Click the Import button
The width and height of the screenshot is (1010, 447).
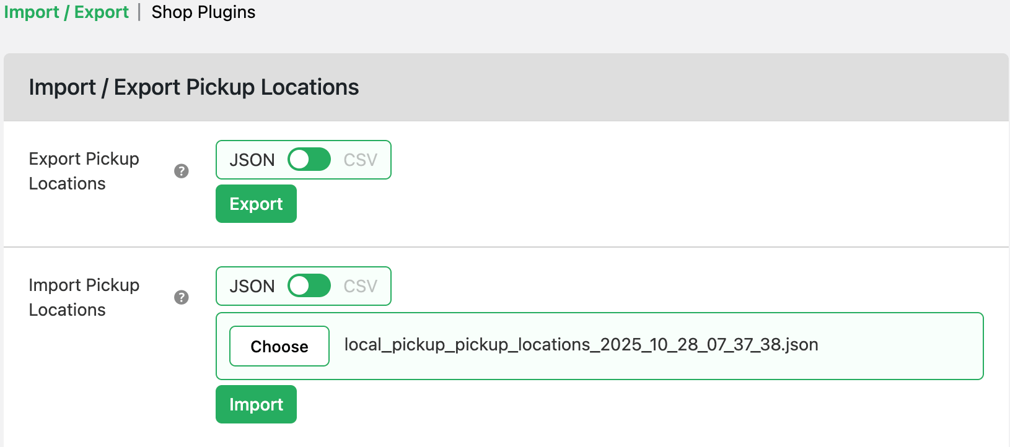[x=256, y=404]
